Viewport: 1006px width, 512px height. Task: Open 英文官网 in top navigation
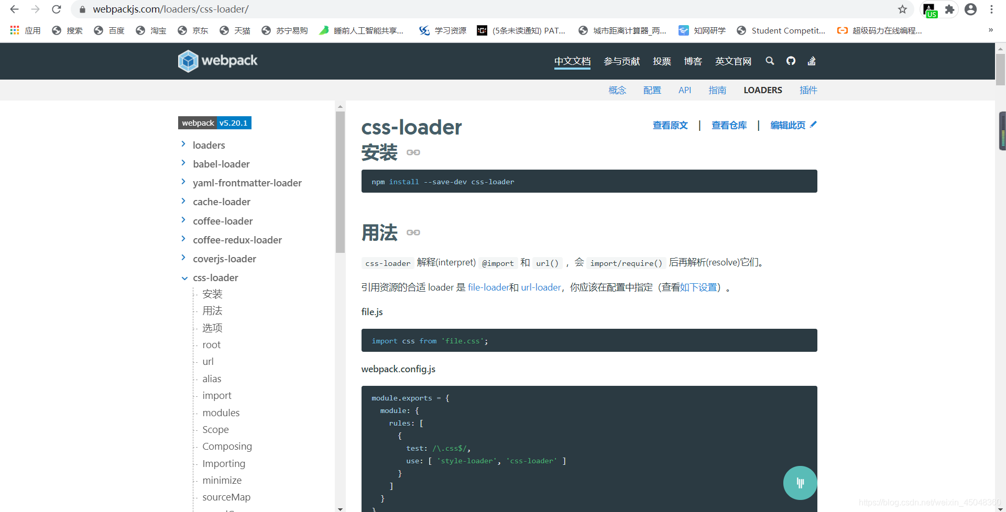click(x=733, y=61)
